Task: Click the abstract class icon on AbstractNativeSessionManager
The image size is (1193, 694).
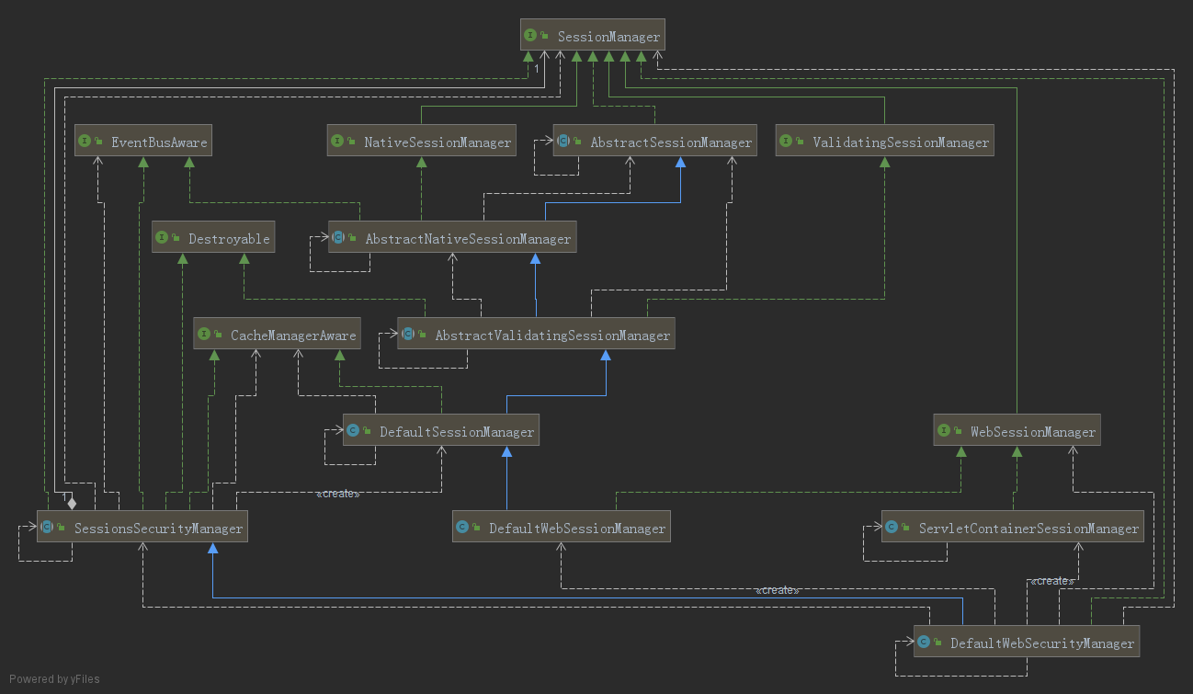Action: [337, 238]
